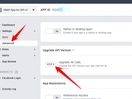Open the Activity Log

coord(9,89)
